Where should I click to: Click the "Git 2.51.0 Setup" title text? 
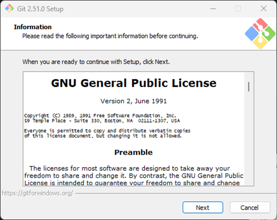click(x=40, y=9)
